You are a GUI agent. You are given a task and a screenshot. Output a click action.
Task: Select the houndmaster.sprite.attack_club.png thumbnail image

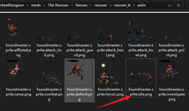(x=49, y=38)
